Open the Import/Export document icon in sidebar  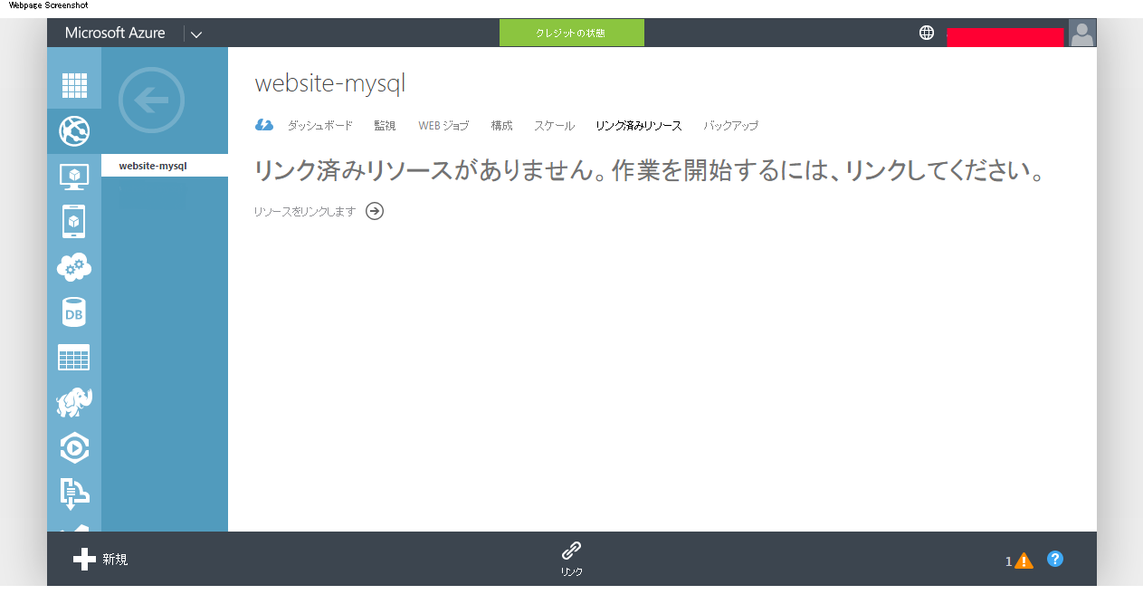click(73, 493)
